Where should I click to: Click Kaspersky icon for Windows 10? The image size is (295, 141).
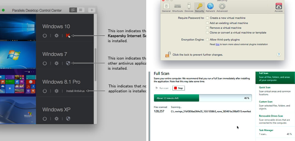pyautogui.click(x=68, y=36)
